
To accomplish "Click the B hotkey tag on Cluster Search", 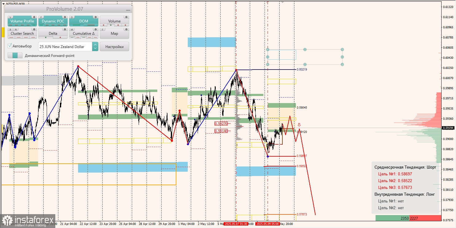I will (x=10, y=30).
